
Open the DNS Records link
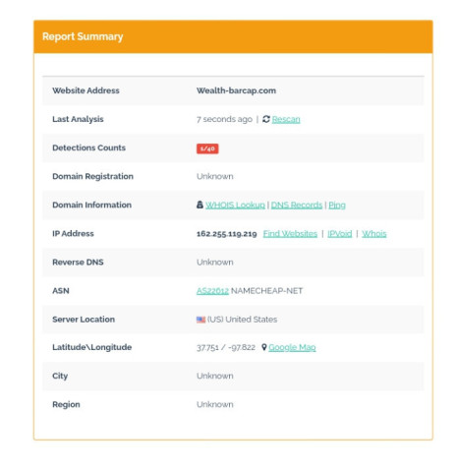[297, 206]
